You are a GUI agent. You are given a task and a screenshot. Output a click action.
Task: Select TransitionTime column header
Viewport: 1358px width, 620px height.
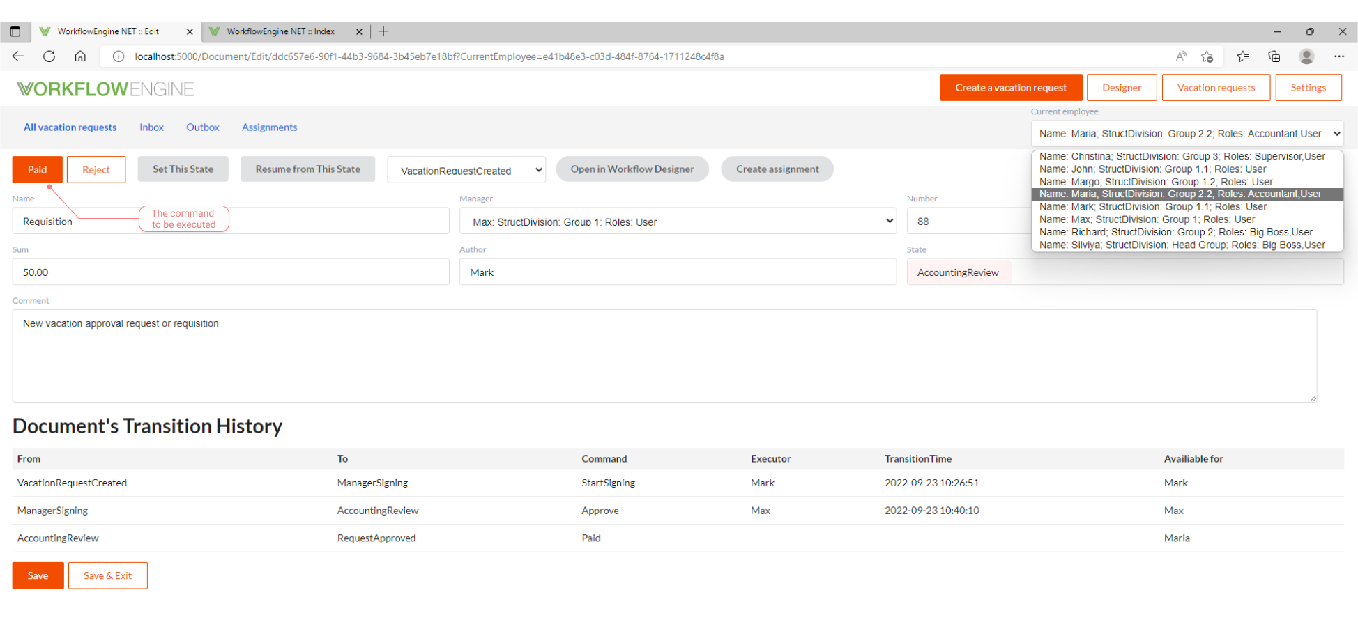coord(917,458)
